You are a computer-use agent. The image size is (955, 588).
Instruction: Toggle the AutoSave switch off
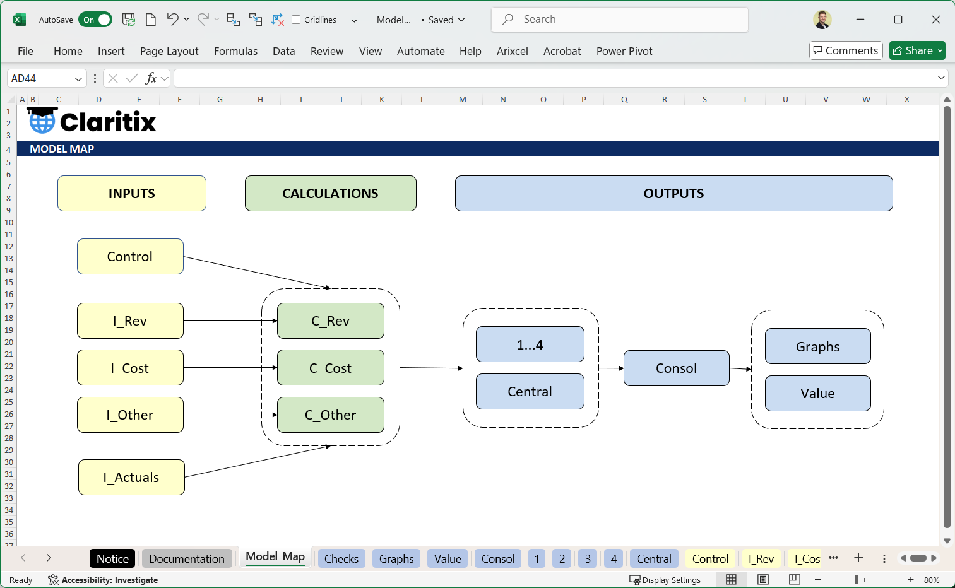(x=95, y=20)
